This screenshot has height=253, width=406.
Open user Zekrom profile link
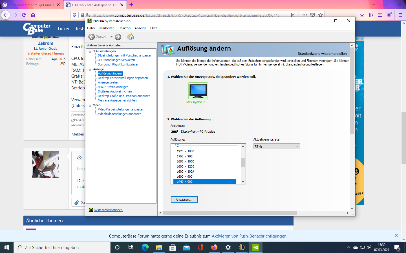click(46, 43)
